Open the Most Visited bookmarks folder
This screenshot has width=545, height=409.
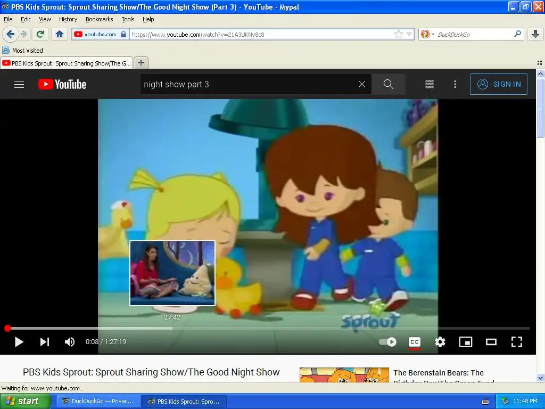point(23,51)
